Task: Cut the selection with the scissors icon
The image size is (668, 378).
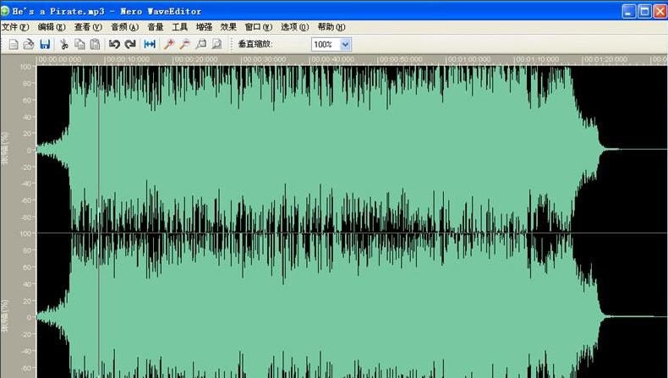Action: 64,44
